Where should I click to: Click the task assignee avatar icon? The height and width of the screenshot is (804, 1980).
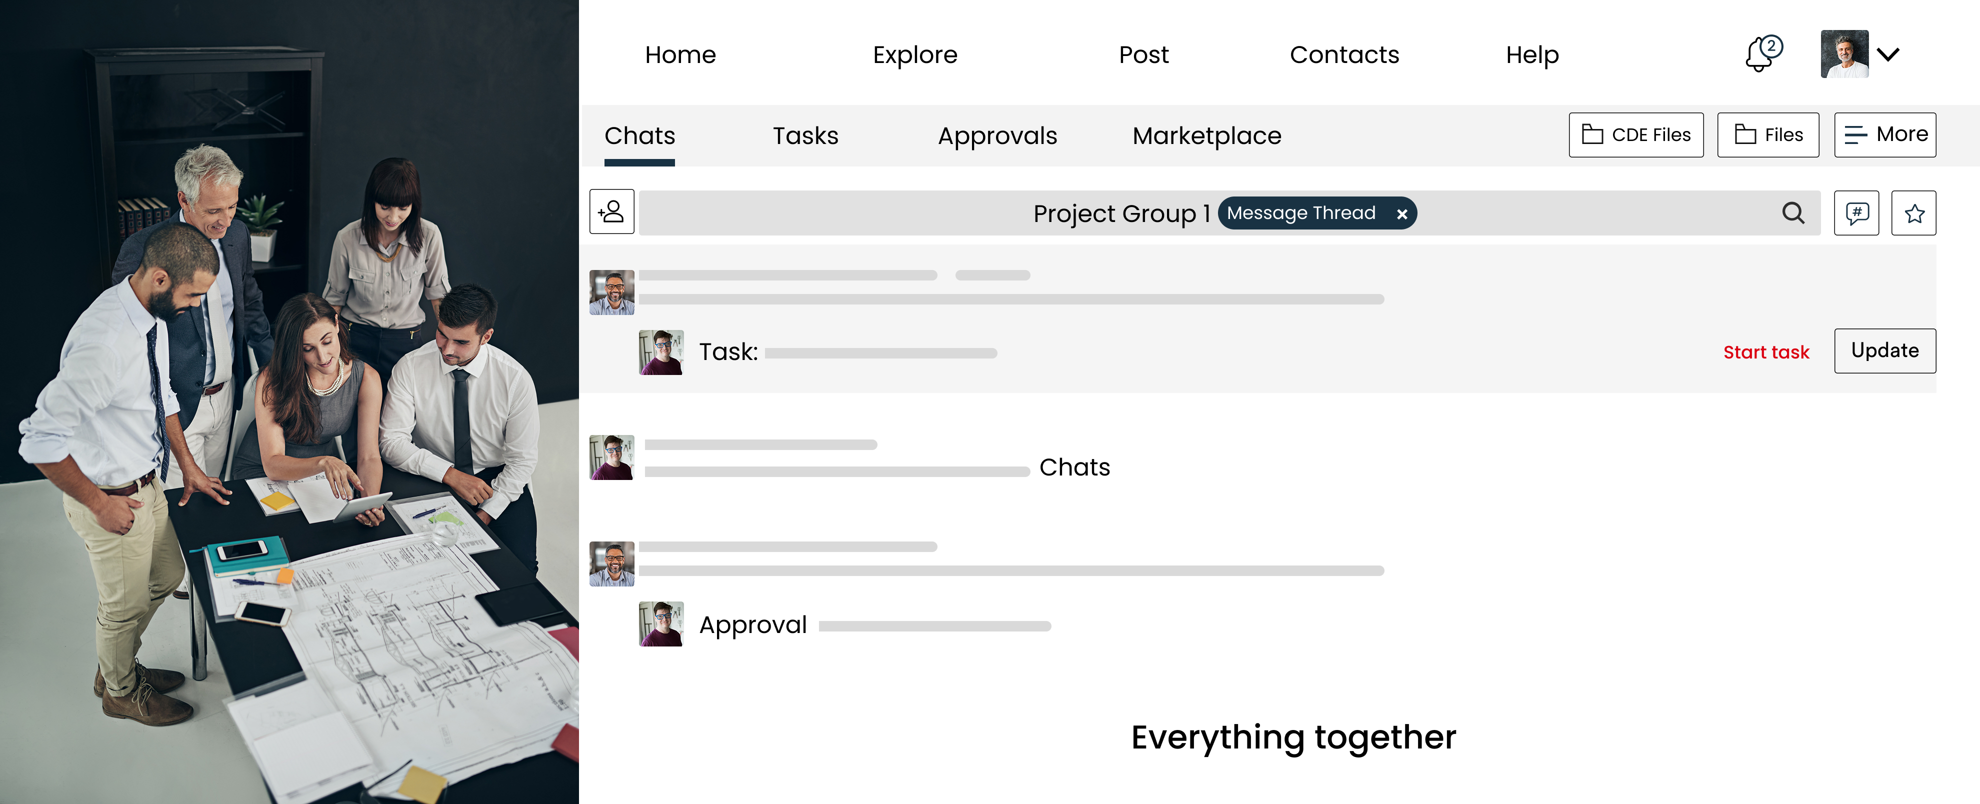[662, 352]
